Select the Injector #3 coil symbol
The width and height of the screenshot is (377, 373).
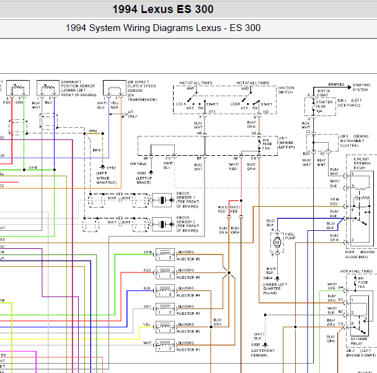[165, 309]
